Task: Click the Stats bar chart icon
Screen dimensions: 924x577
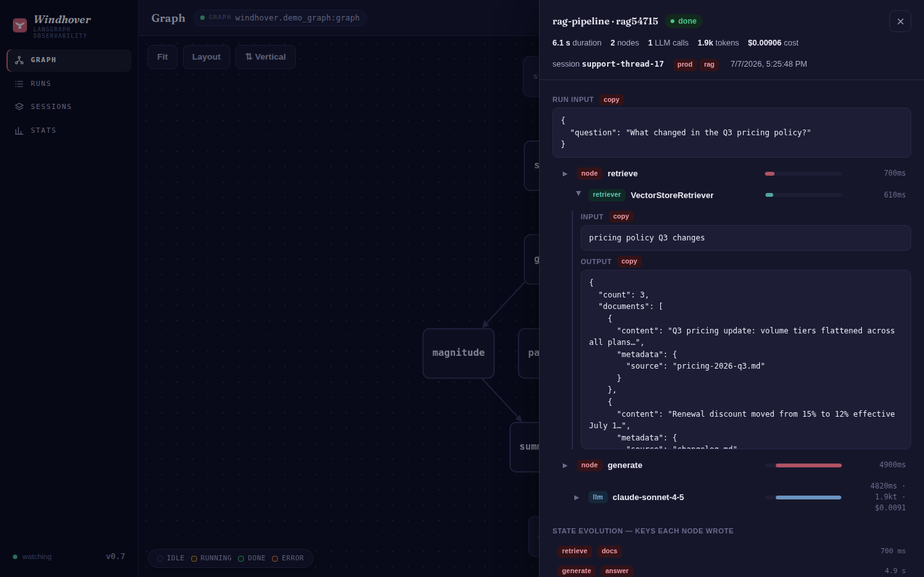Action: pyautogui.click(x=19, y=131)
